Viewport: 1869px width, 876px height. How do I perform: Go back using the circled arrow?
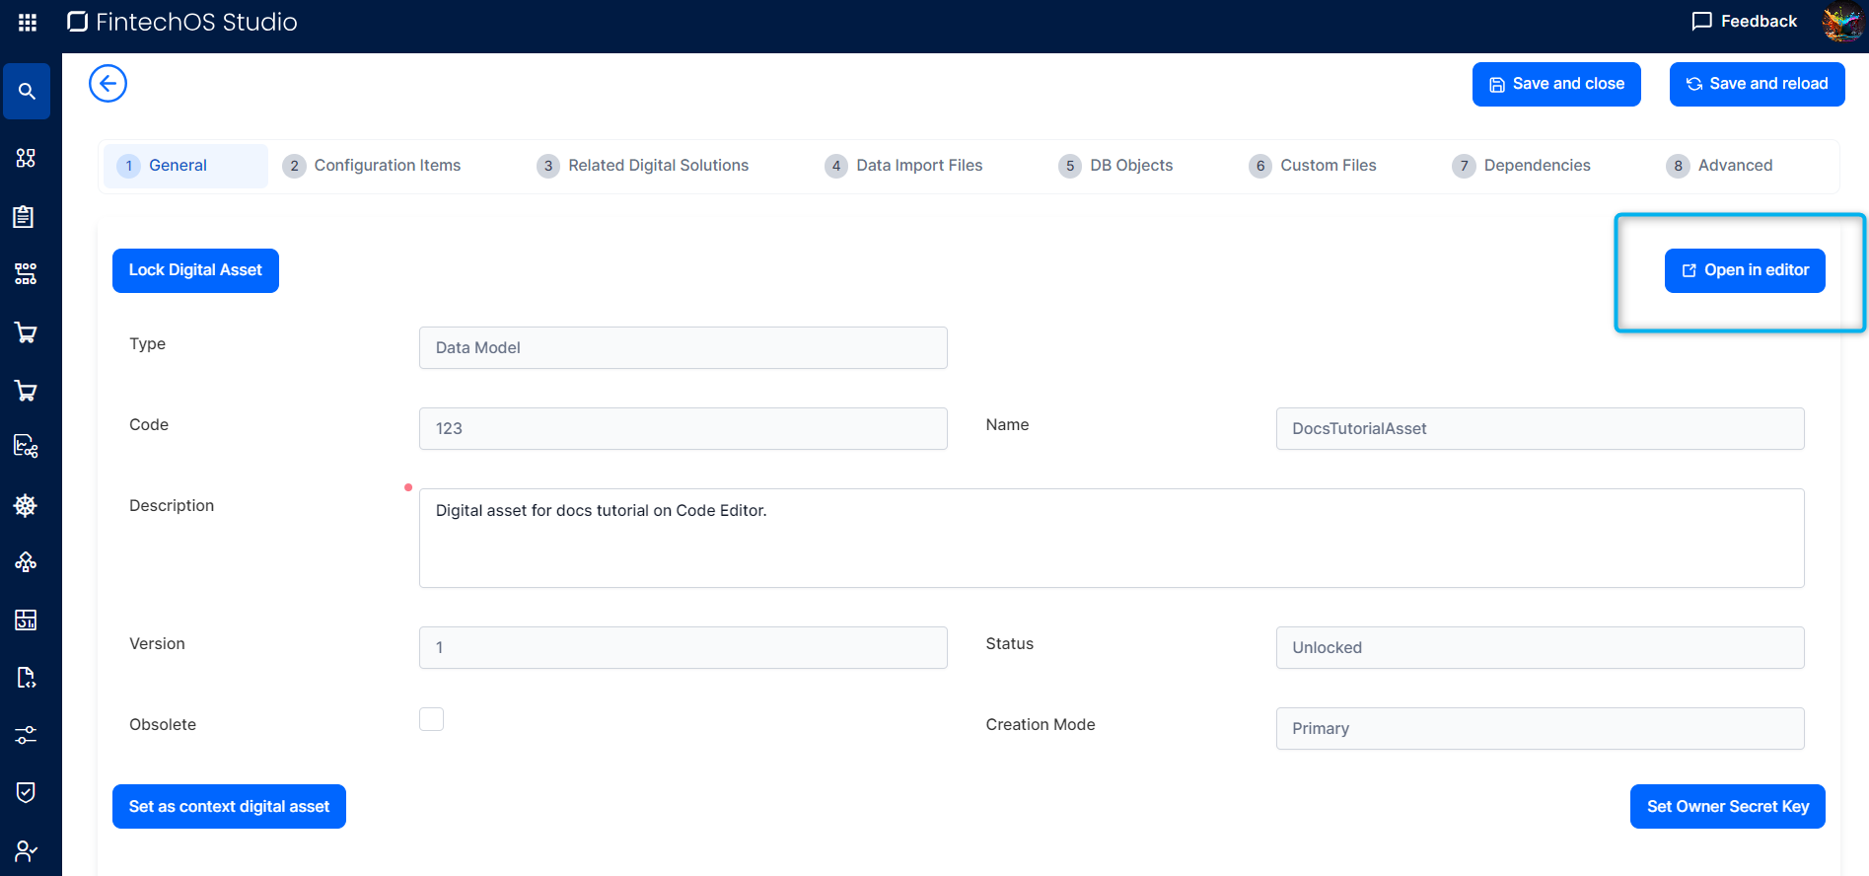coord(108,84)
